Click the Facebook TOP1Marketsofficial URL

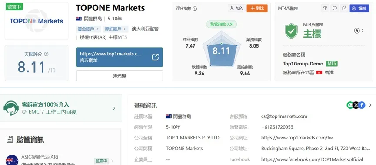(x=312, y=159)
